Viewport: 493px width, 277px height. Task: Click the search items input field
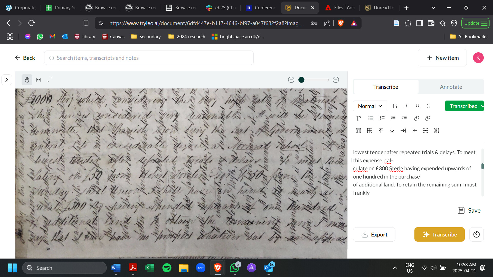tap(149, 58)
